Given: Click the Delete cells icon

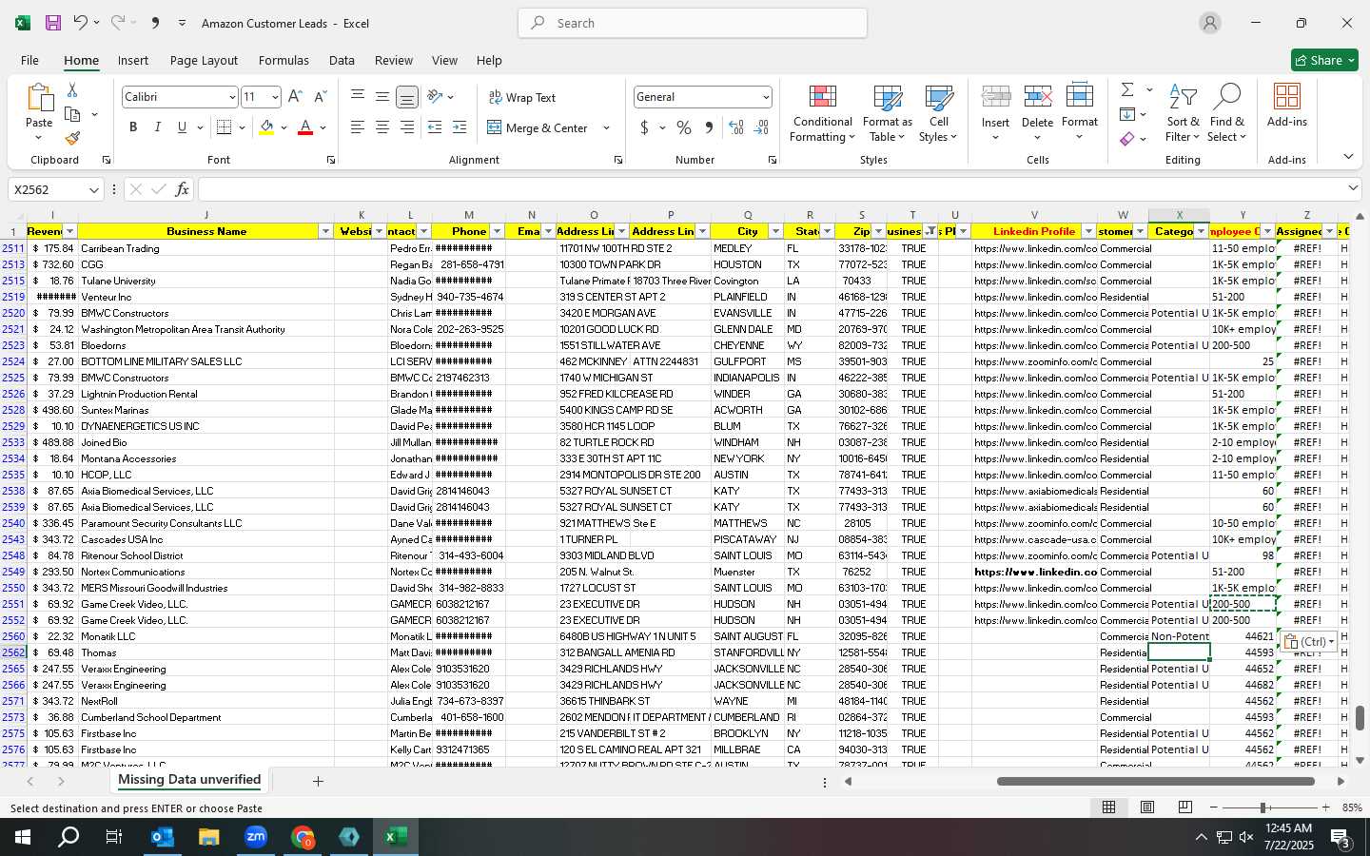Looking at the screenshot, I should click(x=1037, y=97).
